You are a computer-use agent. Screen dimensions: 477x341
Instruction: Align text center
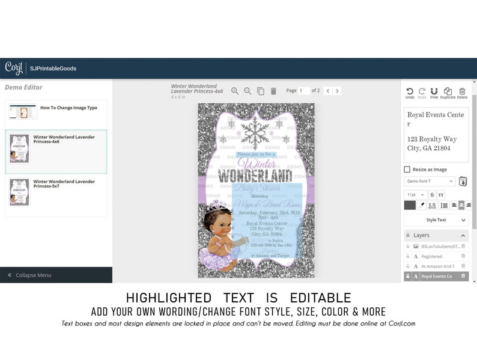[x=461, y=205]
